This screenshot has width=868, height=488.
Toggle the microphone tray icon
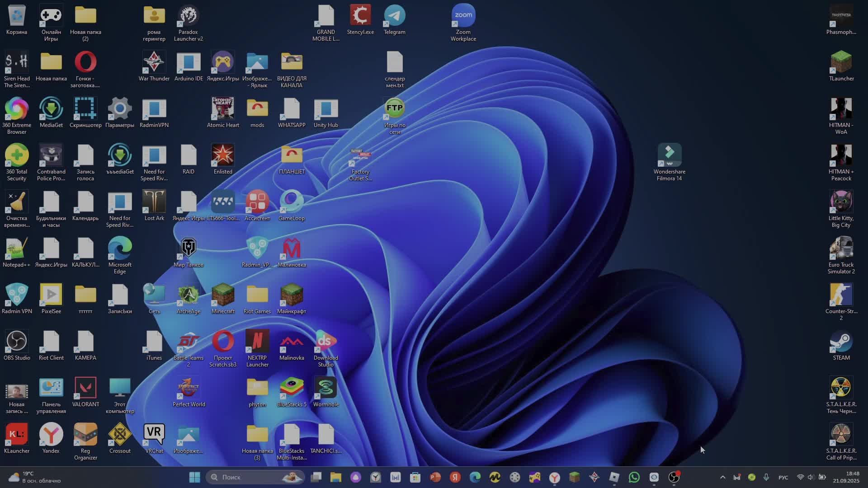[x=766, y=477]
